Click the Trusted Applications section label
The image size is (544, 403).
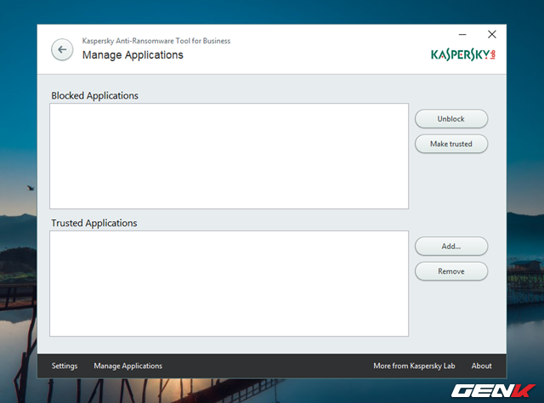tap(93, 224)
